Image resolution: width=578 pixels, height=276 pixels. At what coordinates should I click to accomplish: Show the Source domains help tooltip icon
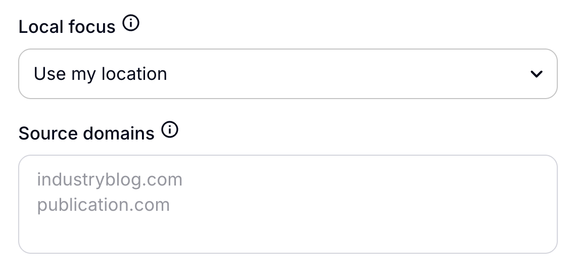point(170,130)
